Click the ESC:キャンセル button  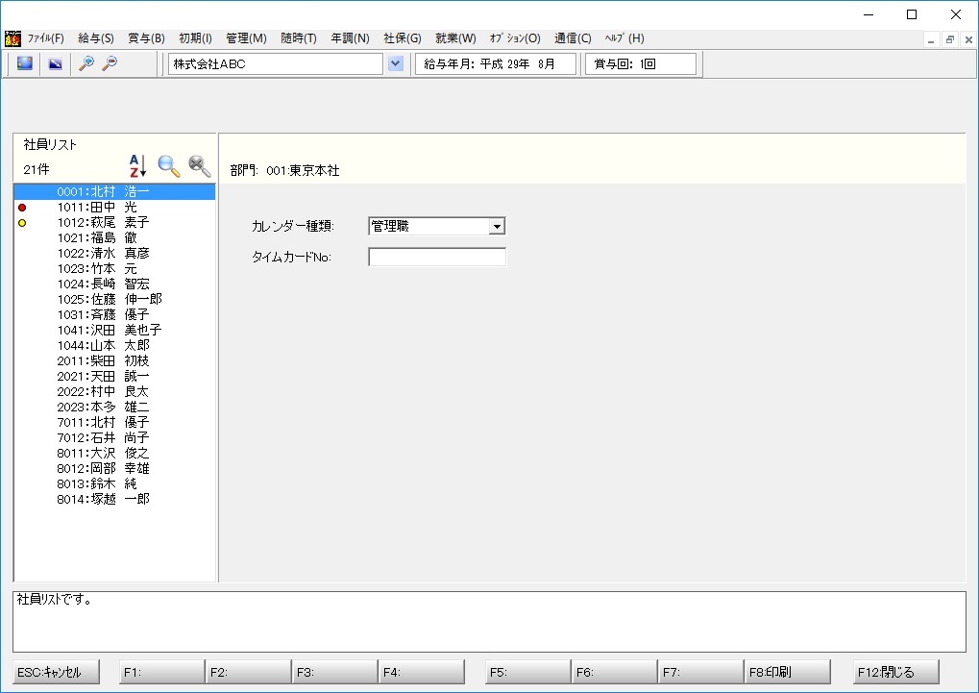56,673
